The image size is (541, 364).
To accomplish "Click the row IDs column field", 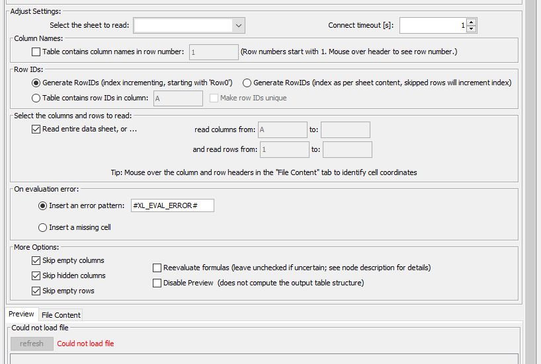I will [178, 98].
